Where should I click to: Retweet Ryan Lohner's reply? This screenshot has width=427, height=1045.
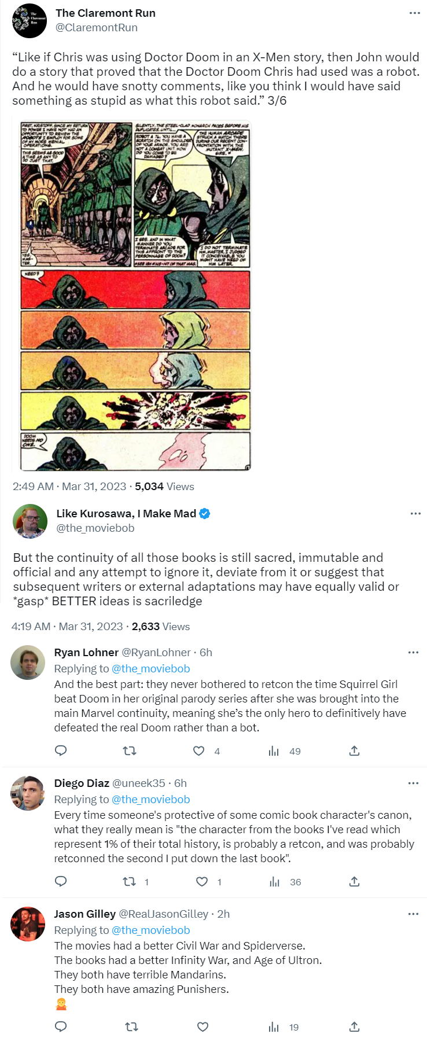pos(130,750)
